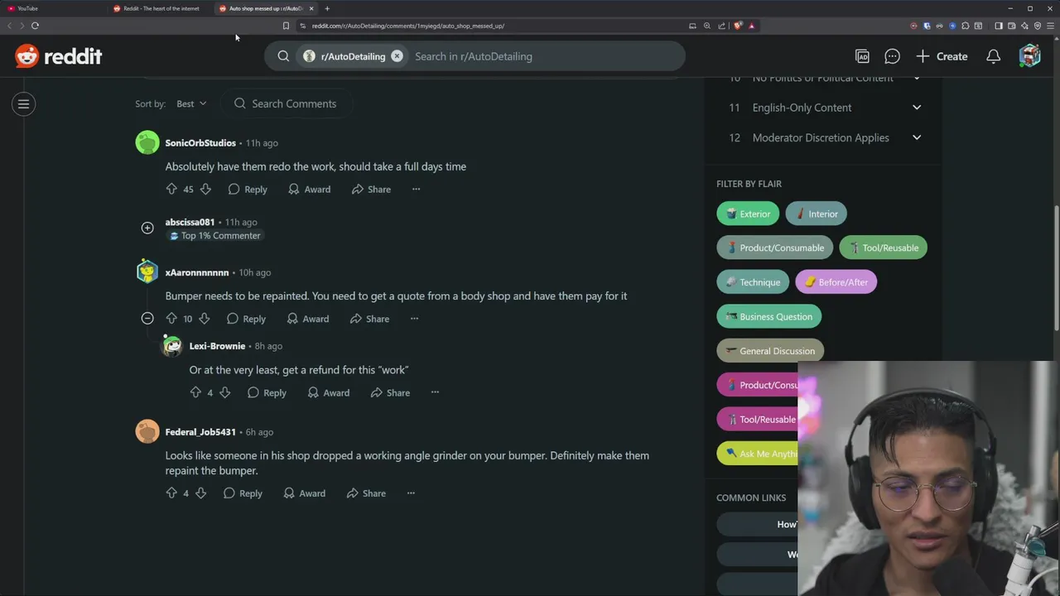
Task: Filter by Product/Consumable flair near Tool/Reusable
Action: pos(774,248)
